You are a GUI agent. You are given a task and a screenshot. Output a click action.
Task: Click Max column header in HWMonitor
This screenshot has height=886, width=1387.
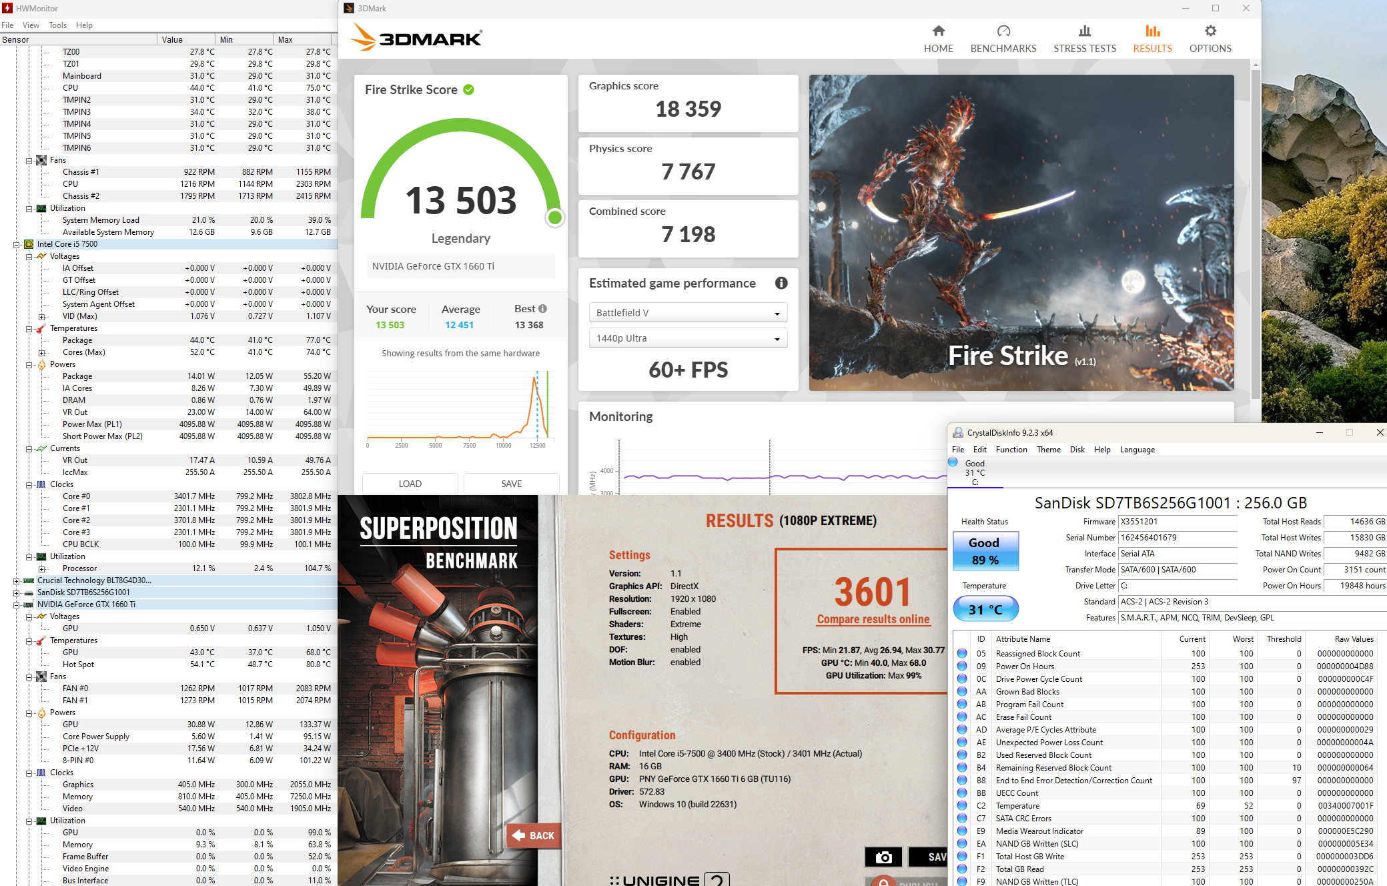304,39
